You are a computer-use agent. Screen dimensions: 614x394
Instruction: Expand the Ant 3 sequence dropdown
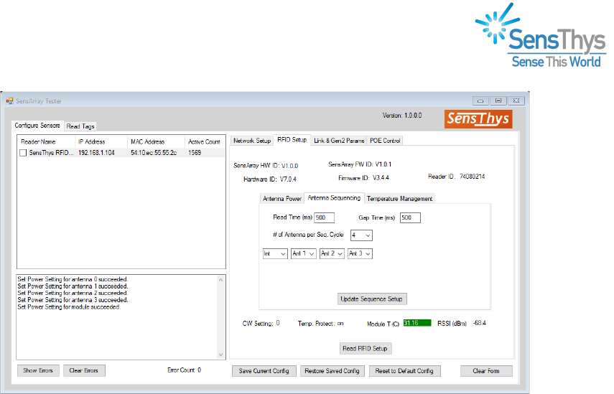pyautogui.click(x=360, y=253)
